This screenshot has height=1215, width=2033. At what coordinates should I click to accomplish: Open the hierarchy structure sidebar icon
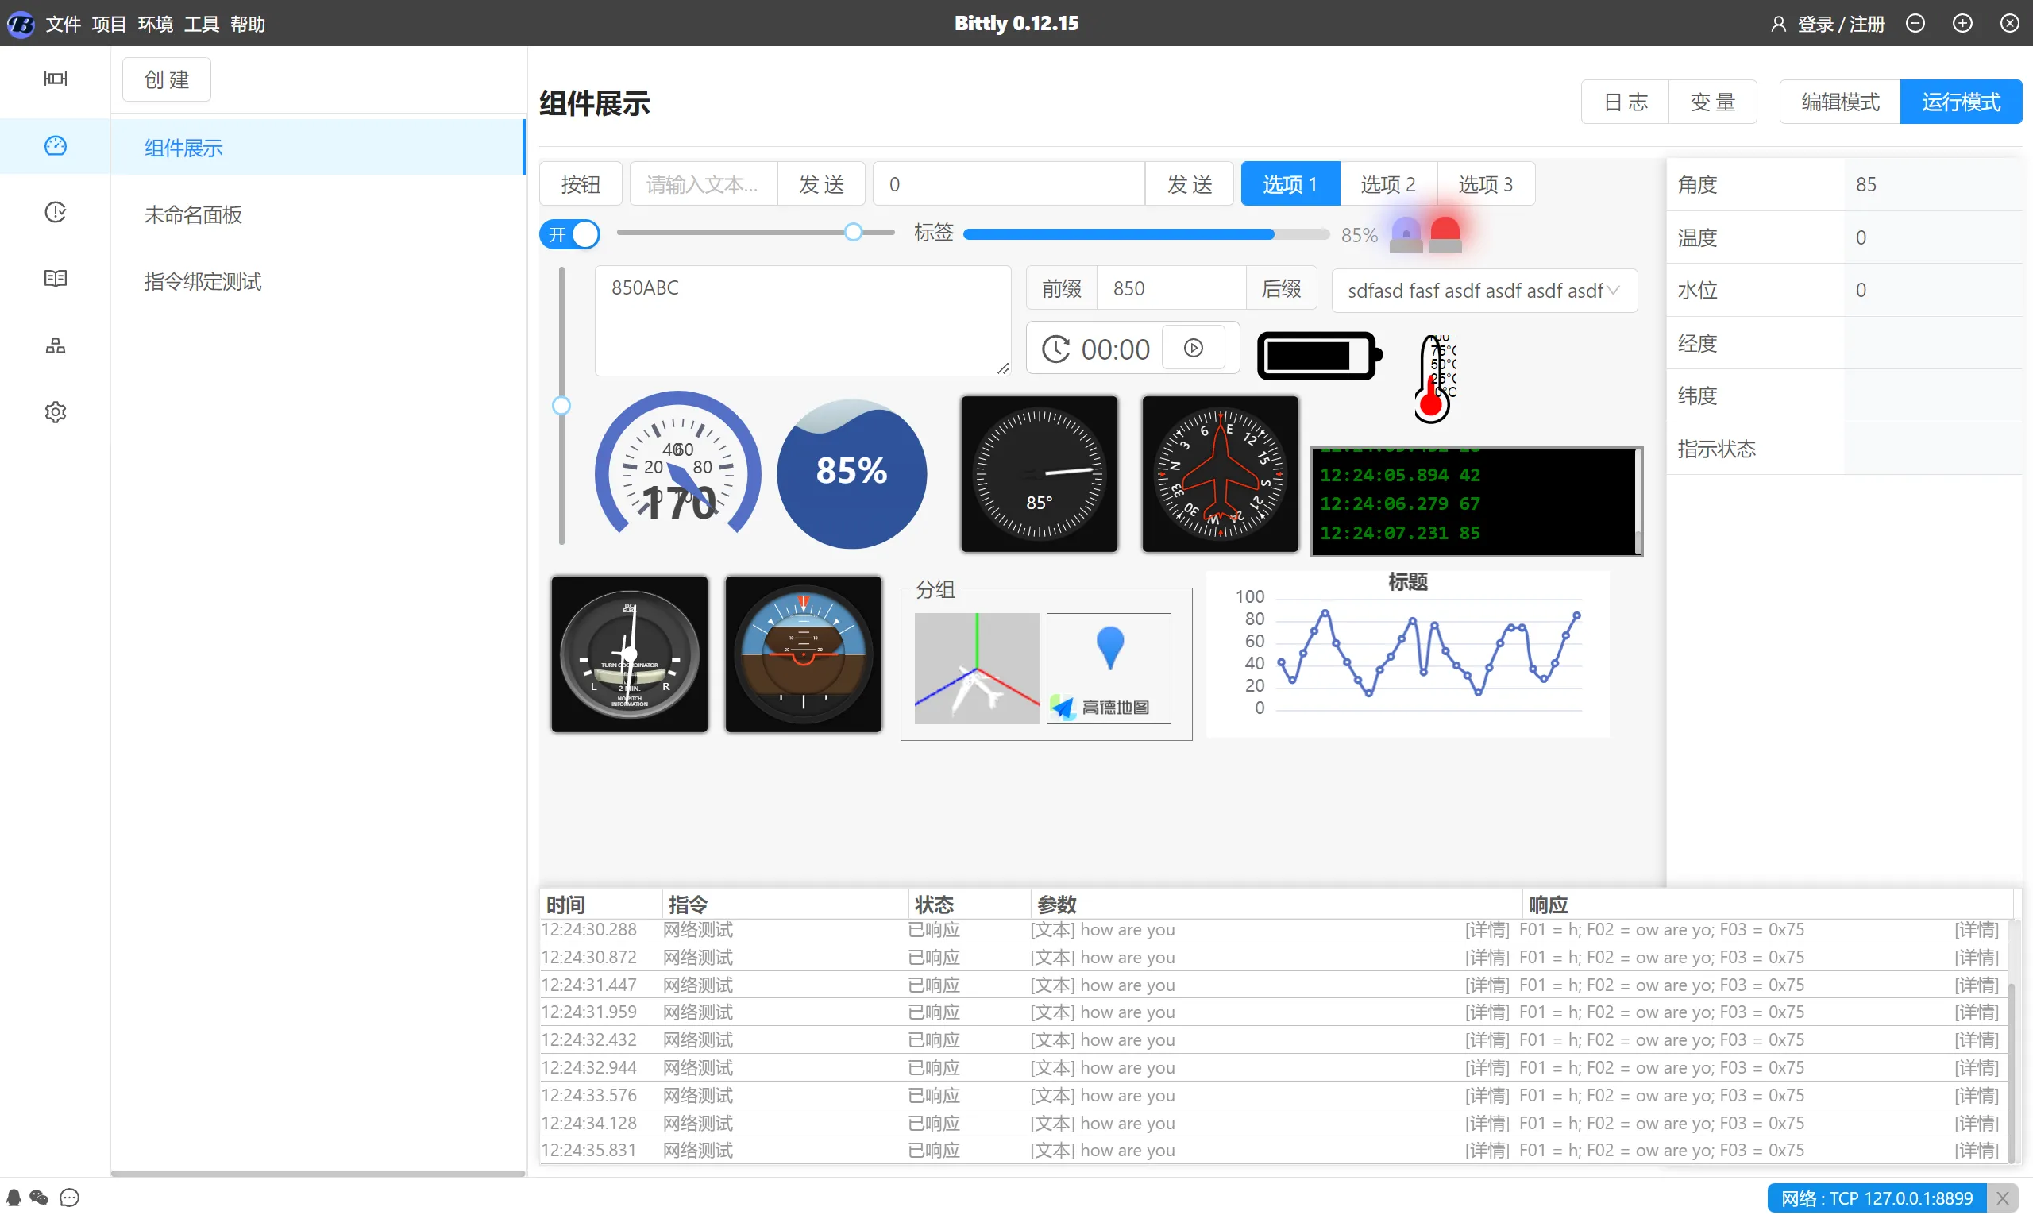point(55,345)
